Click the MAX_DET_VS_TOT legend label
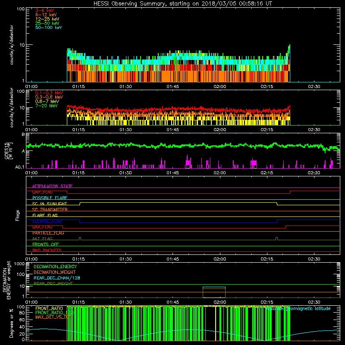This screenshot has height=345, width=345. [x=53, y=317]
